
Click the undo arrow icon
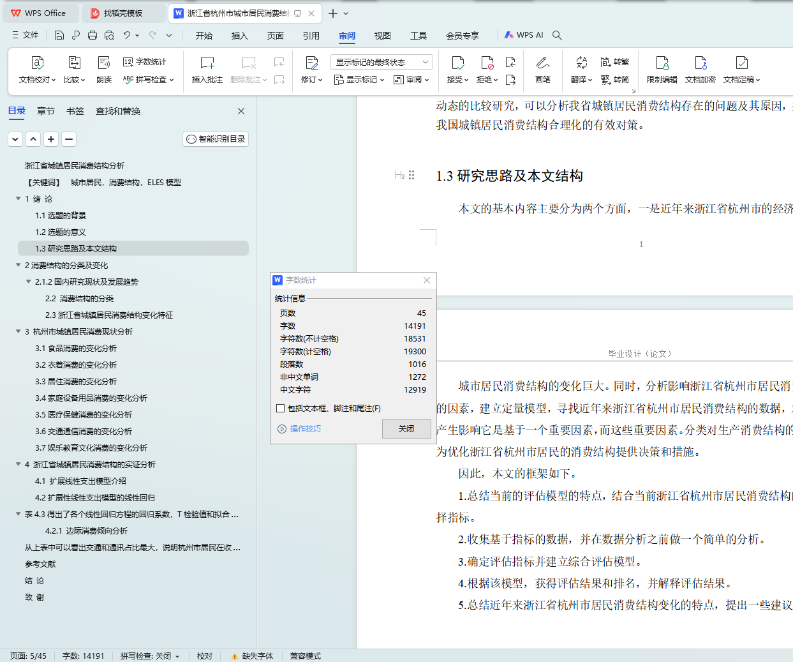click(x=127, y=35)
